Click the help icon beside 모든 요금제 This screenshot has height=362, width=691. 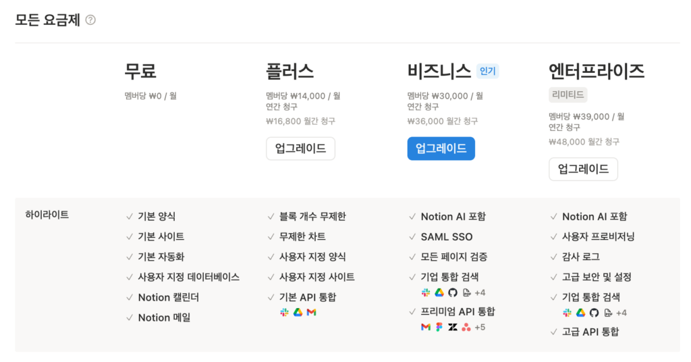coord(90,20)
